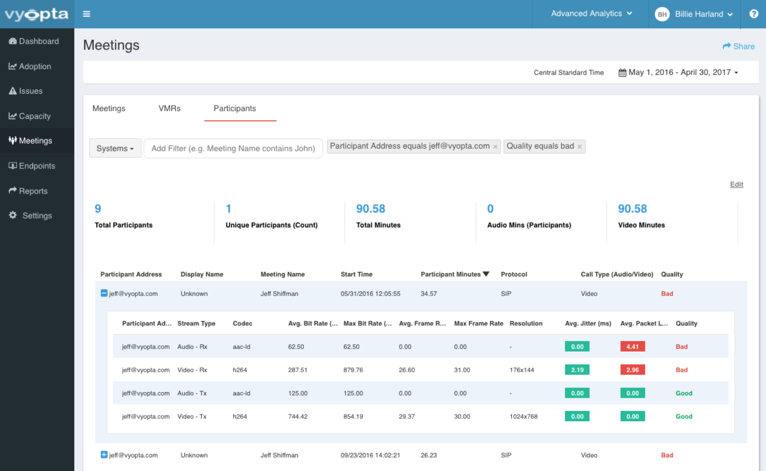
Task: Click the vyopta logo
Action: [36, 14]
